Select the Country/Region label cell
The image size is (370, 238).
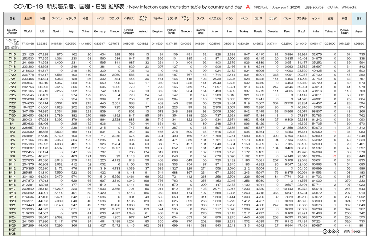coord(12,31)
